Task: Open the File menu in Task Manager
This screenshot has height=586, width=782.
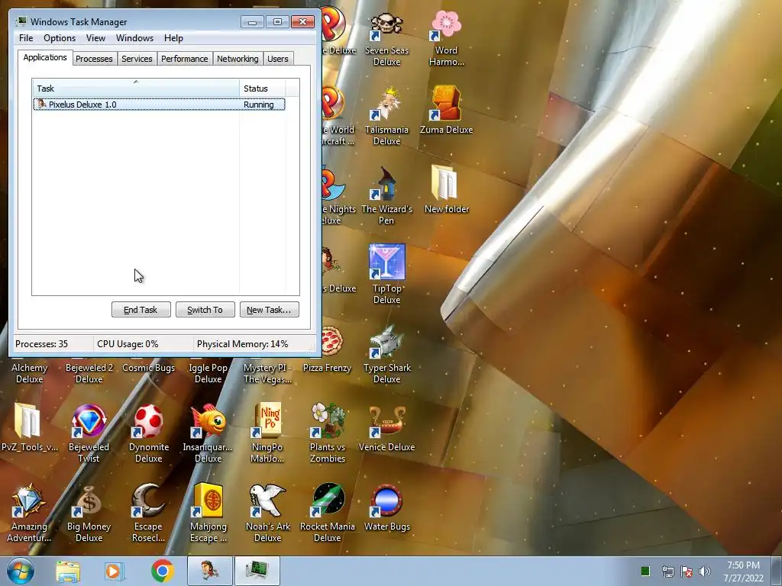Action: point(26,38)
